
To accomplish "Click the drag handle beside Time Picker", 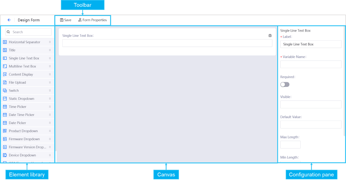I will [50, 107].
